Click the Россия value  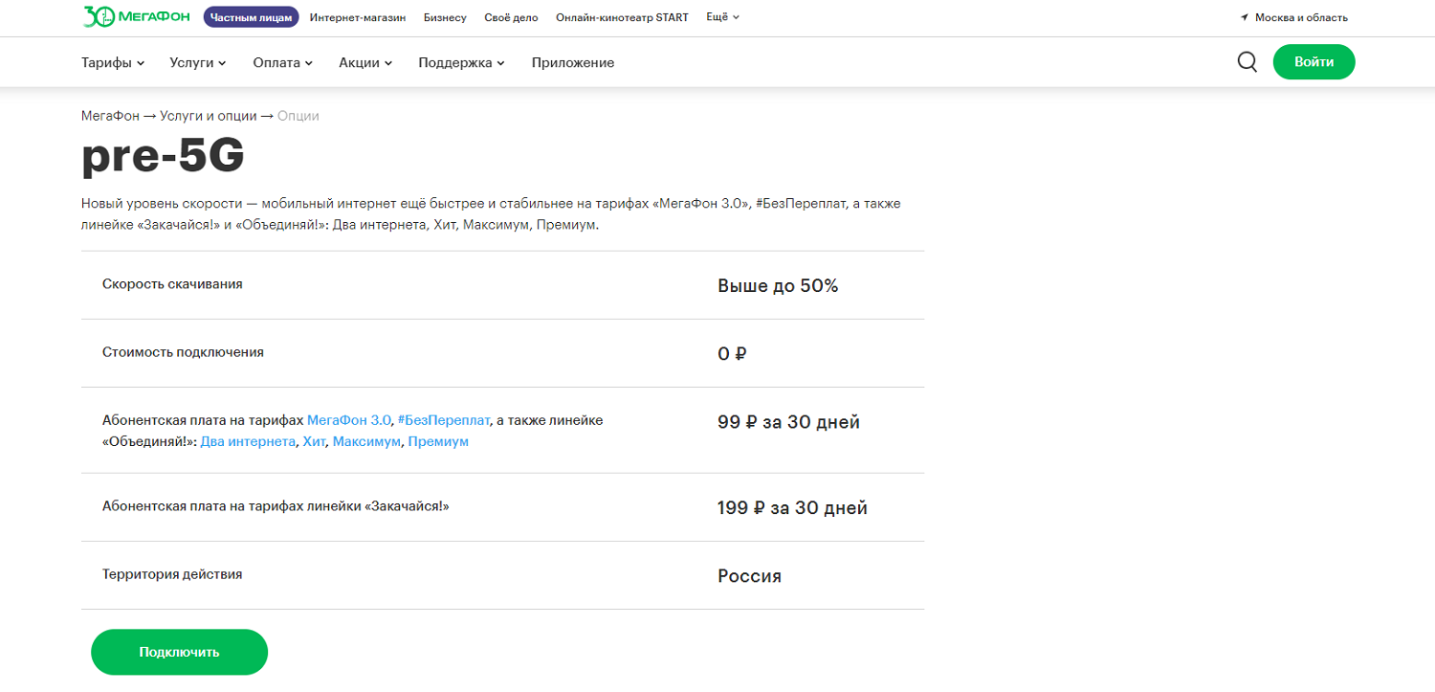click(749, 576)
